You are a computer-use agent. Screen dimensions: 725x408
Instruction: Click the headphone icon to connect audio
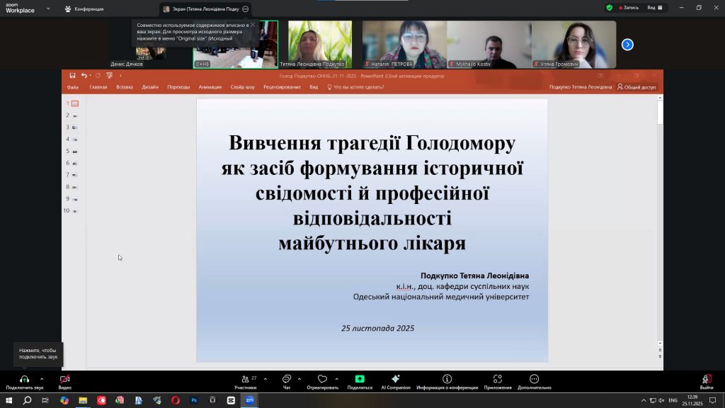coord(24,380)
